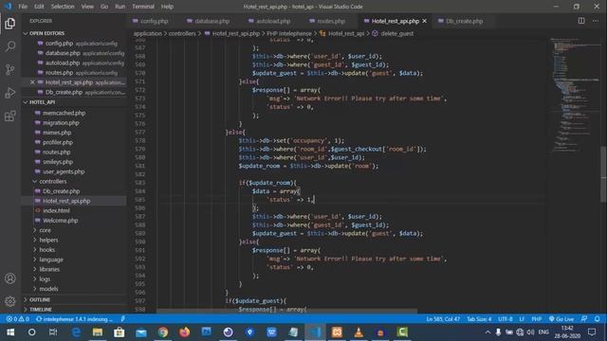Click controllers in the breadcrumb path

(182, 34)
